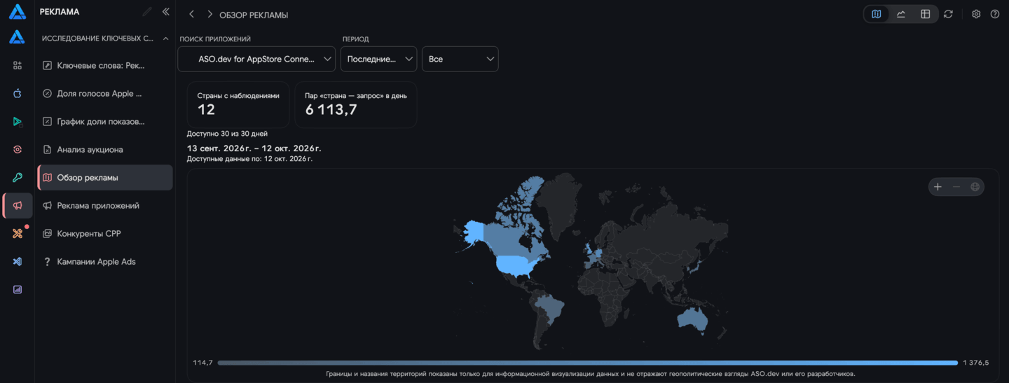
Task: Open График доли показов menu item
Action: coord(104,121)
